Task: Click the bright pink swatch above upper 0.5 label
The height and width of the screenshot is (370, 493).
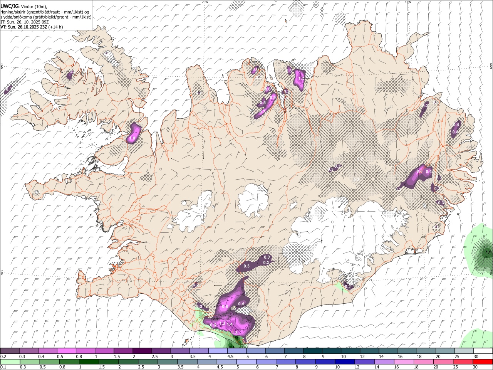Action: (66, 351)
